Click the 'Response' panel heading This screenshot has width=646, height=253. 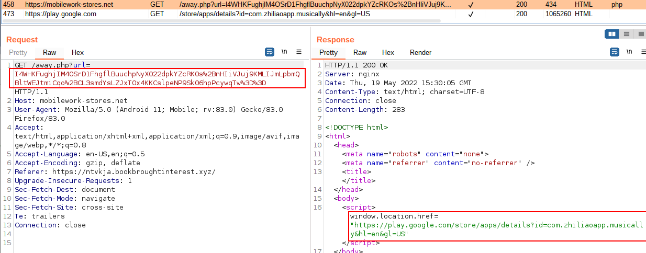[336, 40]
